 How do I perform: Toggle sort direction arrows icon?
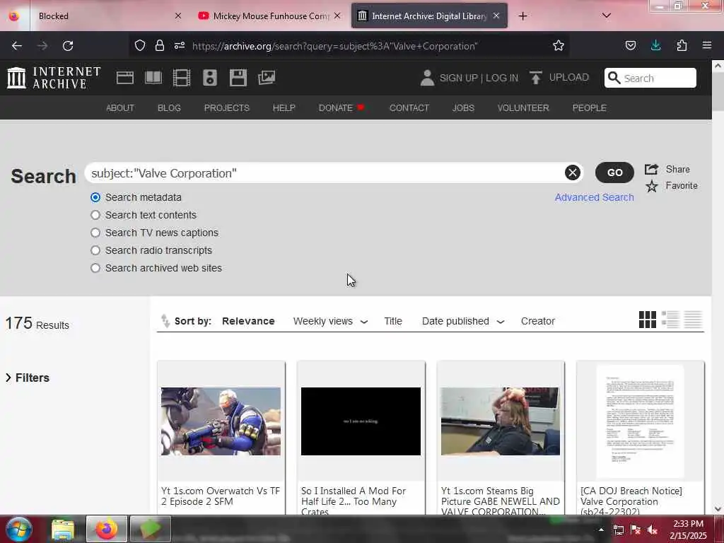[165, 320]
